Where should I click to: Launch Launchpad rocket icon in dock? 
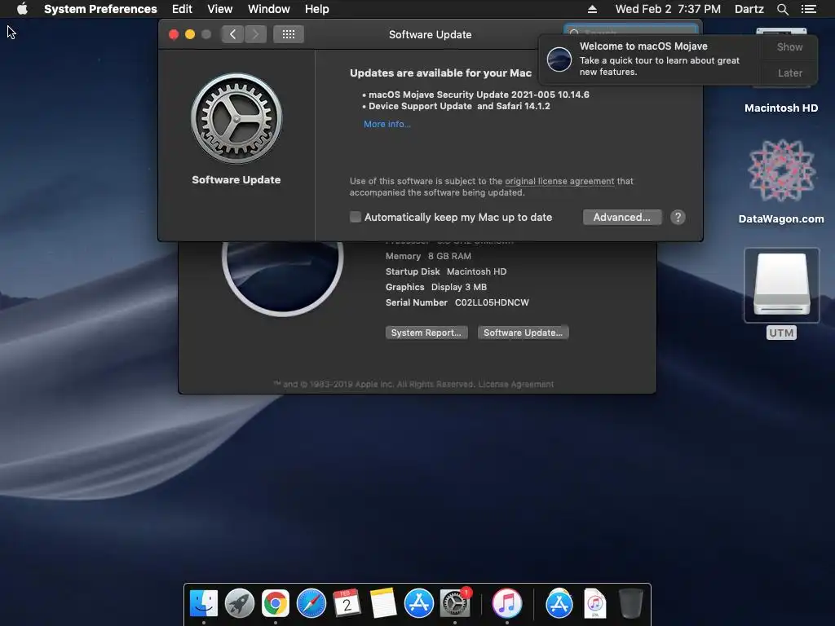(x=239, y=604)
